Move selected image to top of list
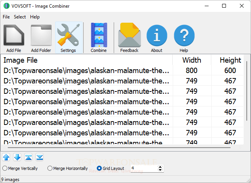Viewport: 251px width, 183px height. pyautogui.click(x=28, y=157)
